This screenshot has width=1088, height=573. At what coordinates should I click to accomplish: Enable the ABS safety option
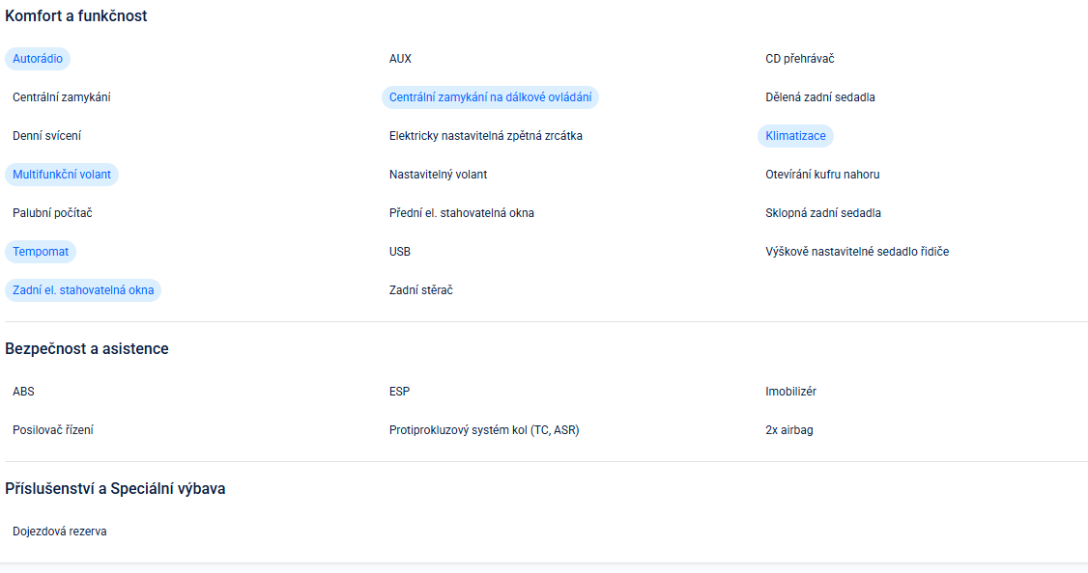pos(23,392)
